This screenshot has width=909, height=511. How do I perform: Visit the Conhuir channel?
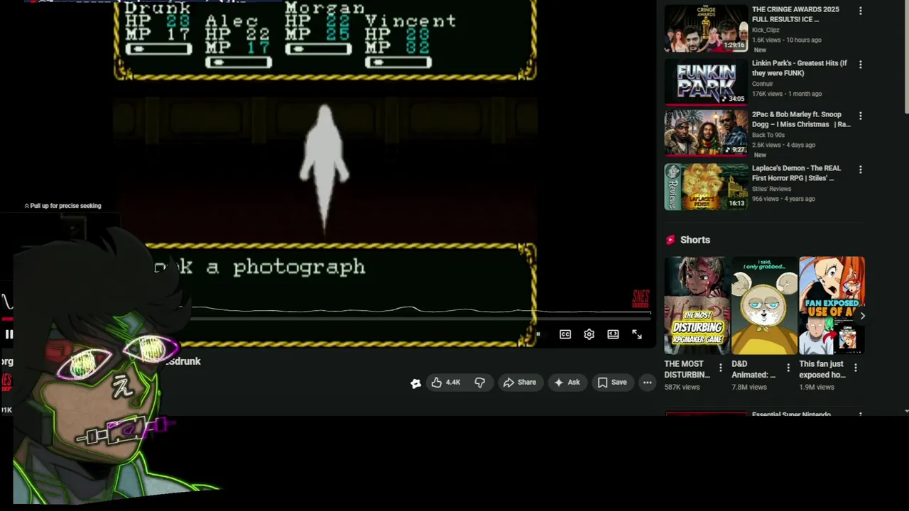coord(763,84)
